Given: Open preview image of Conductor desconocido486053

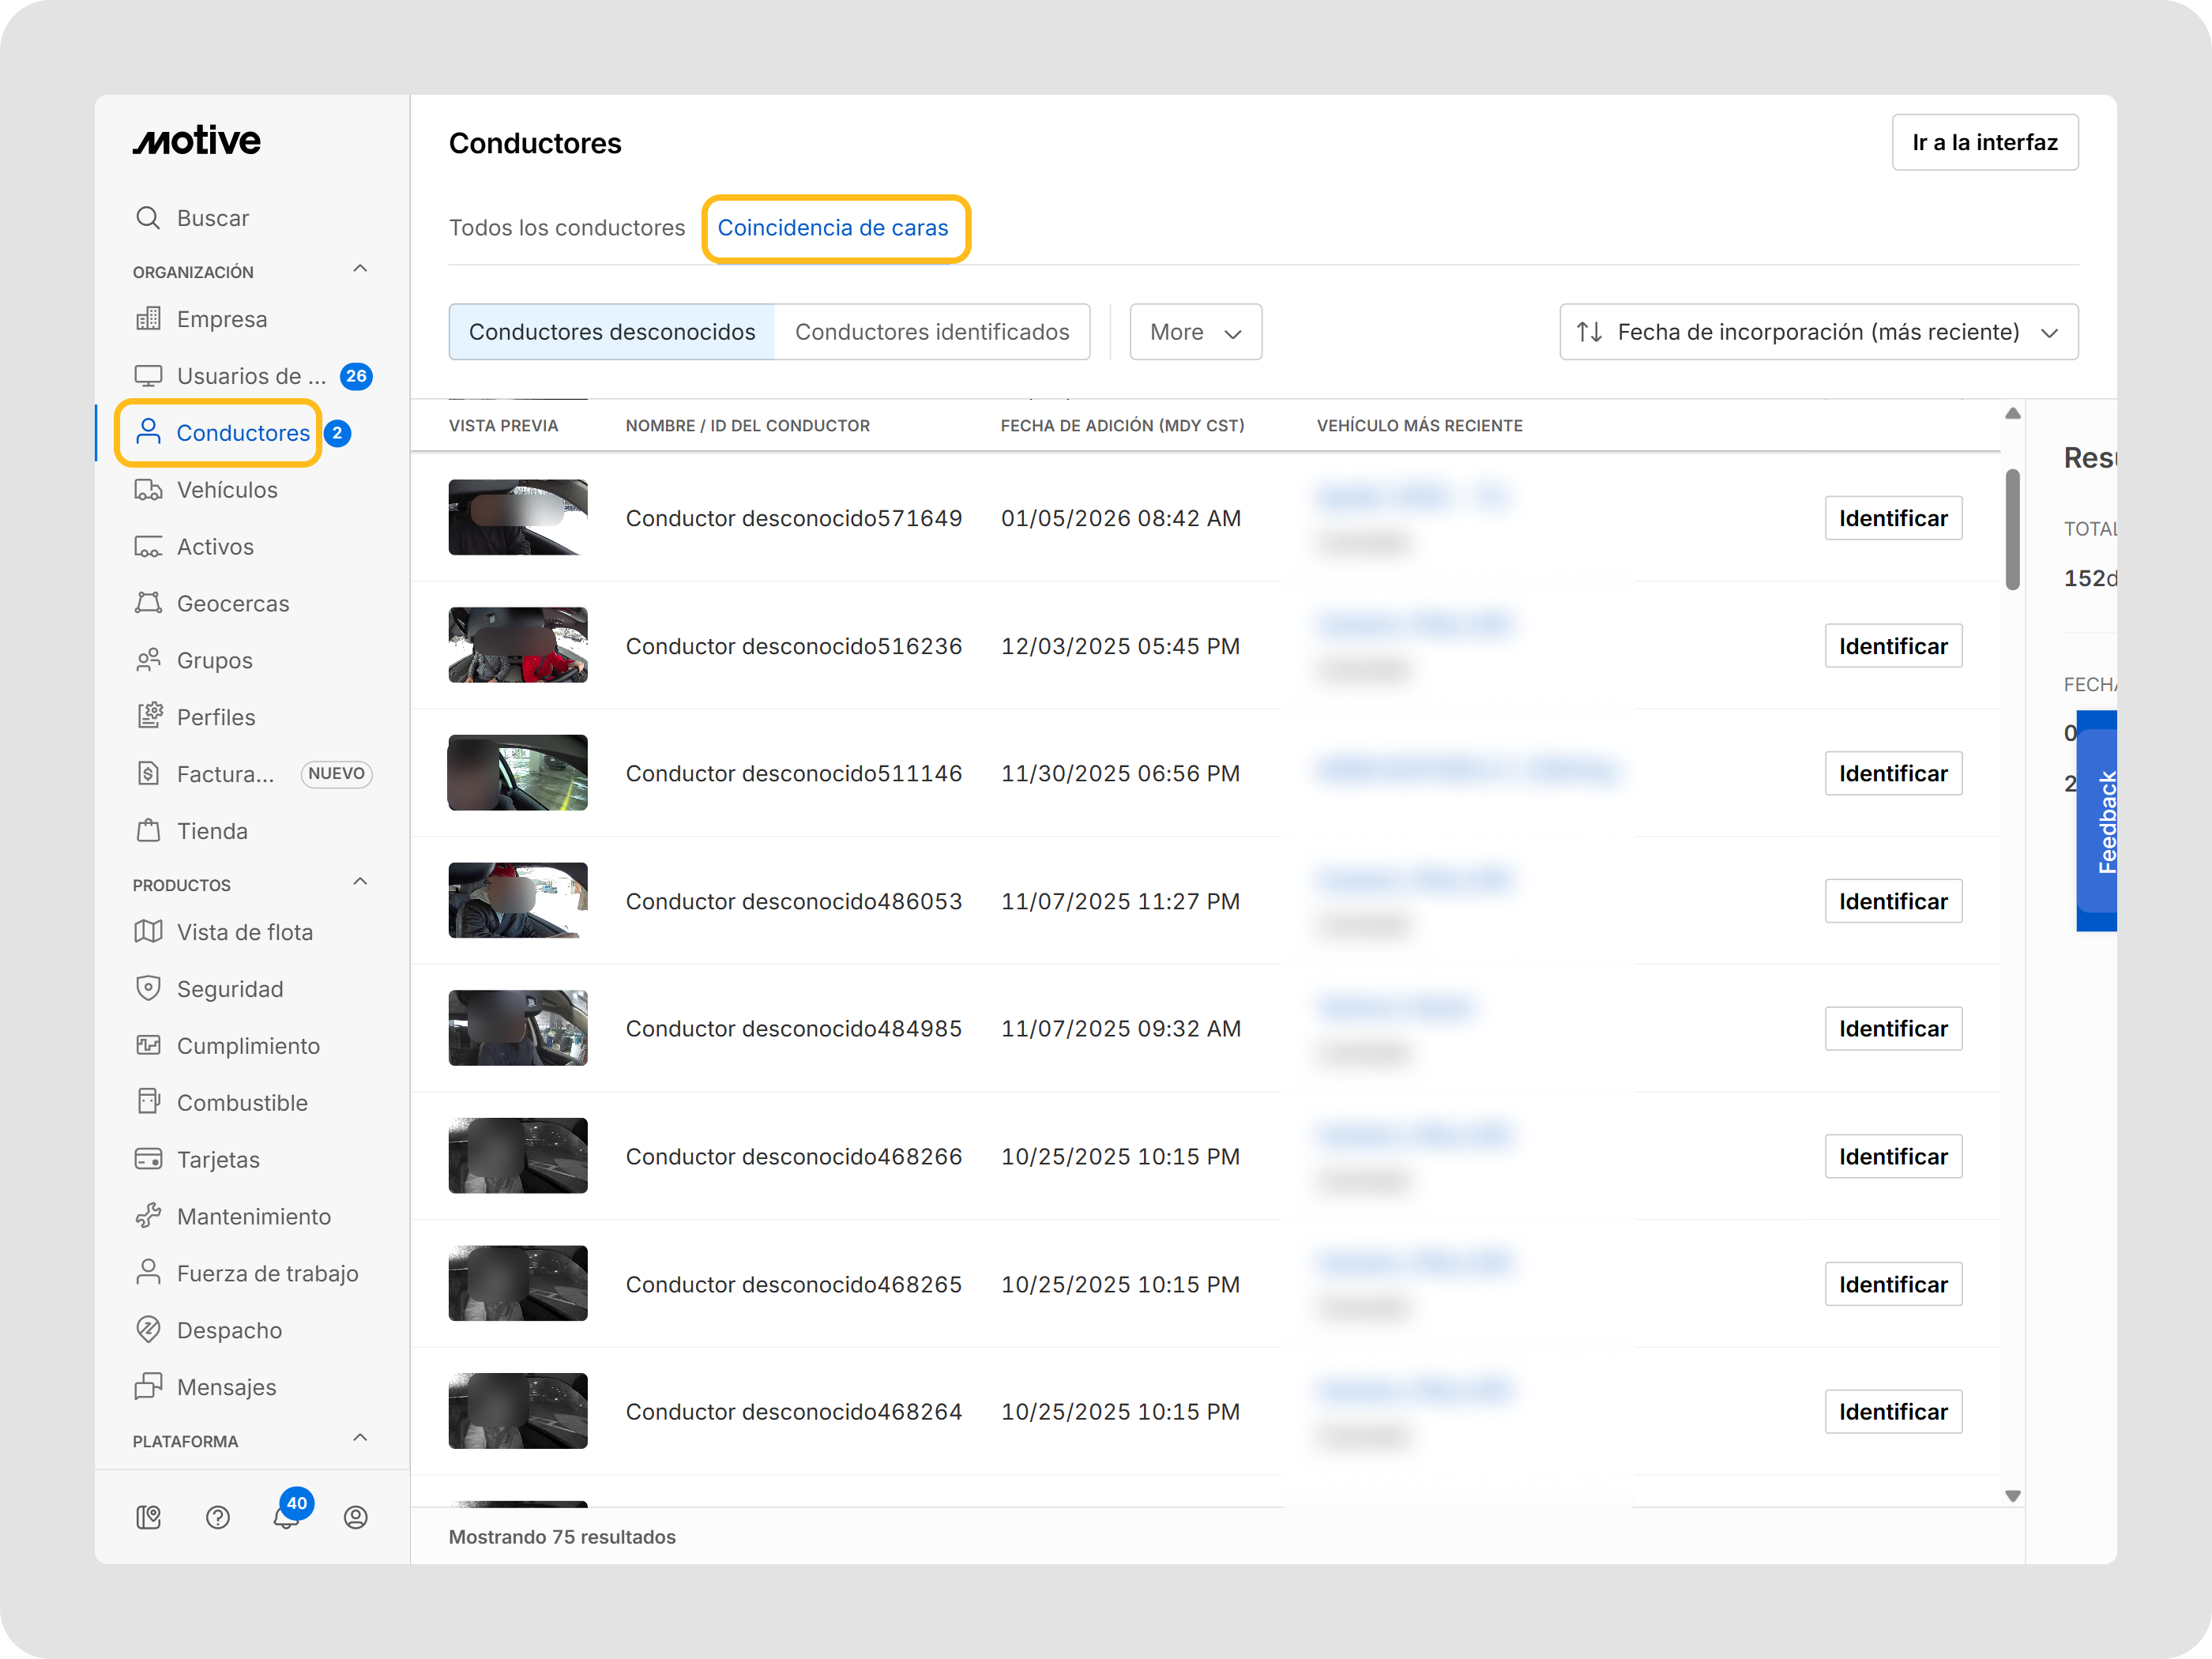Looking at the screenshot, I should tap(517, 900).
